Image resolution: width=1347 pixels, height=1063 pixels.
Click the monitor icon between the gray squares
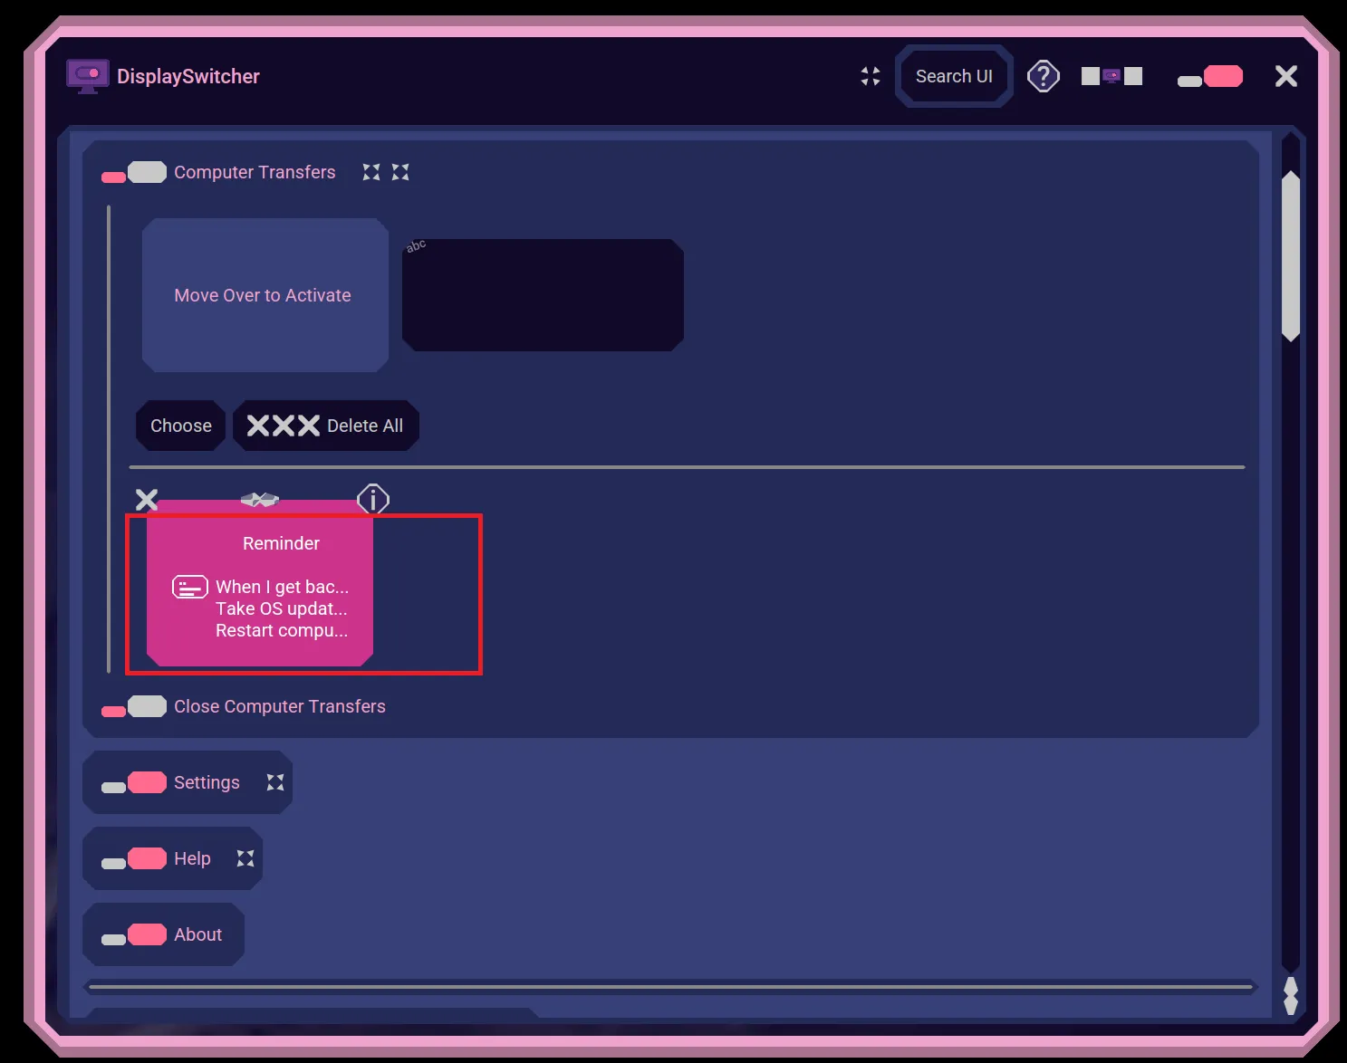(1111, 76)
